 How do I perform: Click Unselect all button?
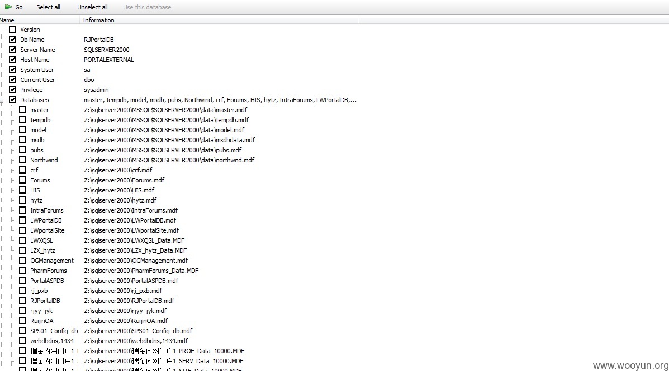click(92, 7)
